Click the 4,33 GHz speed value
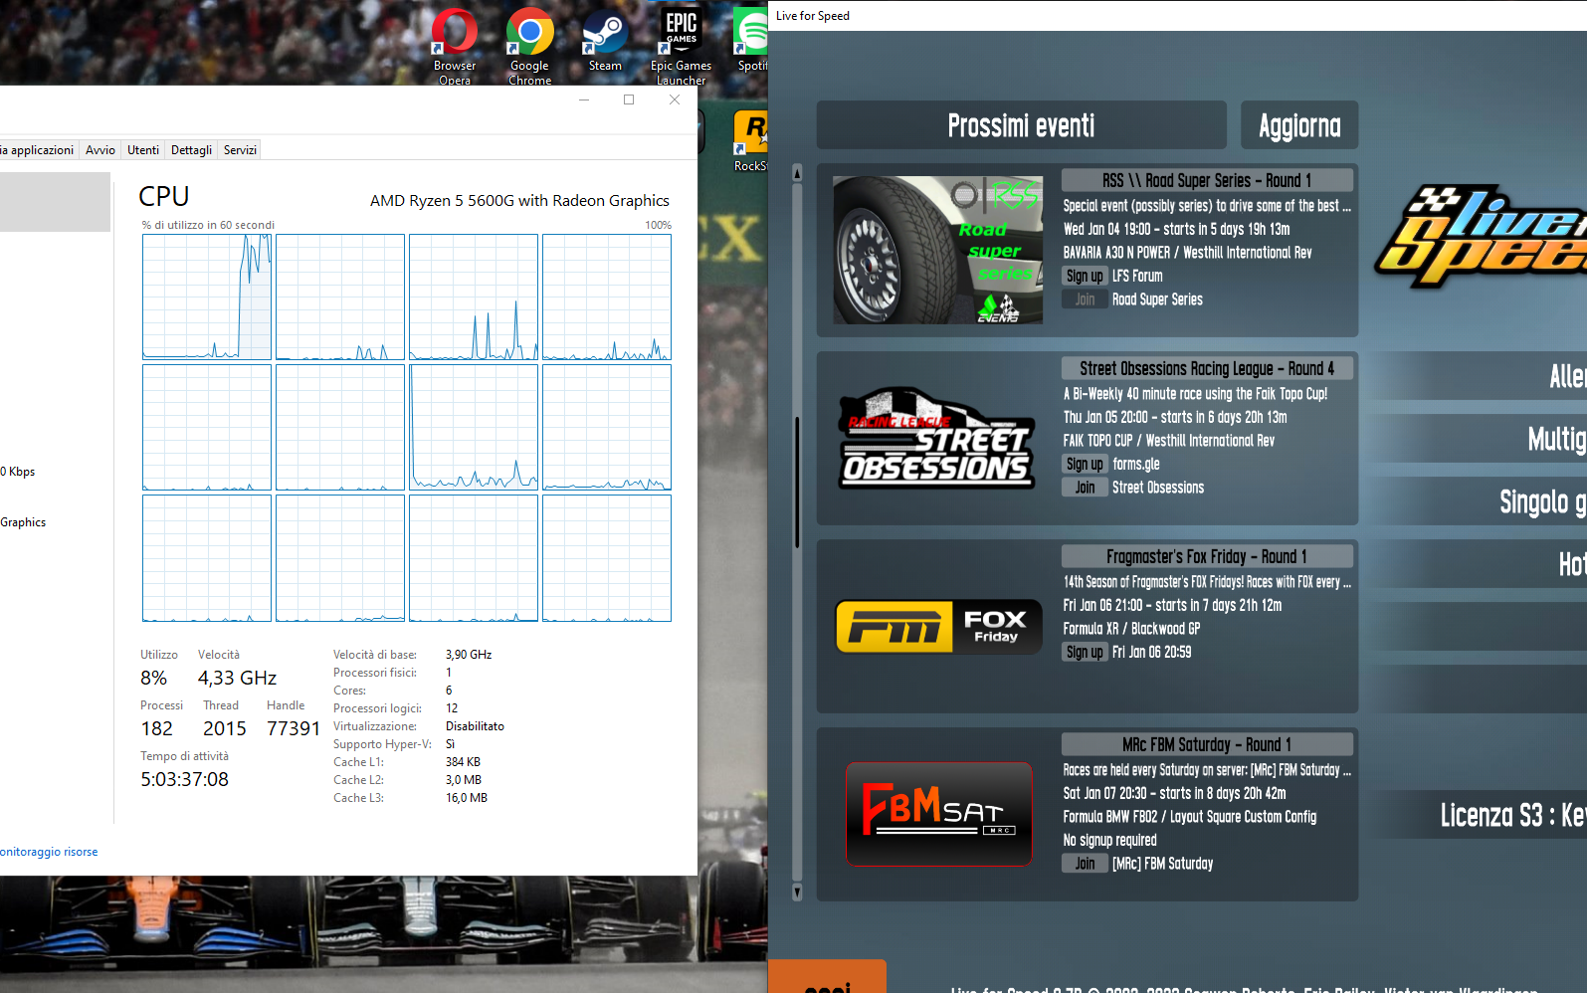Screen dimensions: 1587x993 point(237,678)
